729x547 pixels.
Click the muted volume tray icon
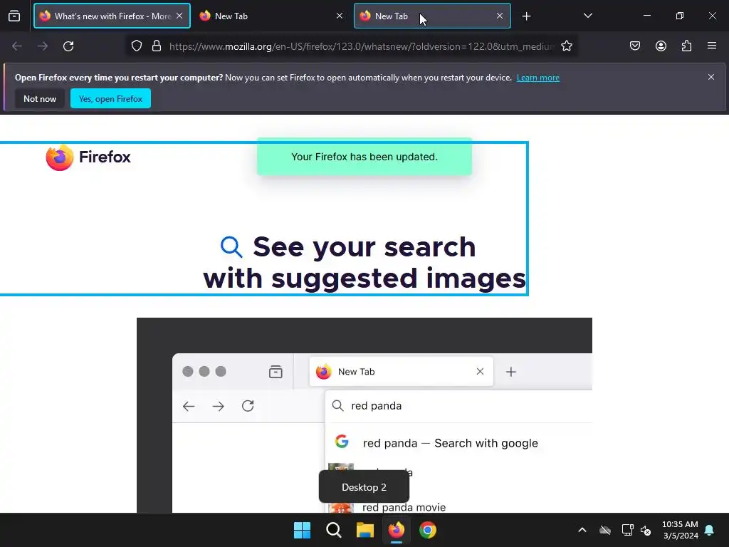[646, 530]
